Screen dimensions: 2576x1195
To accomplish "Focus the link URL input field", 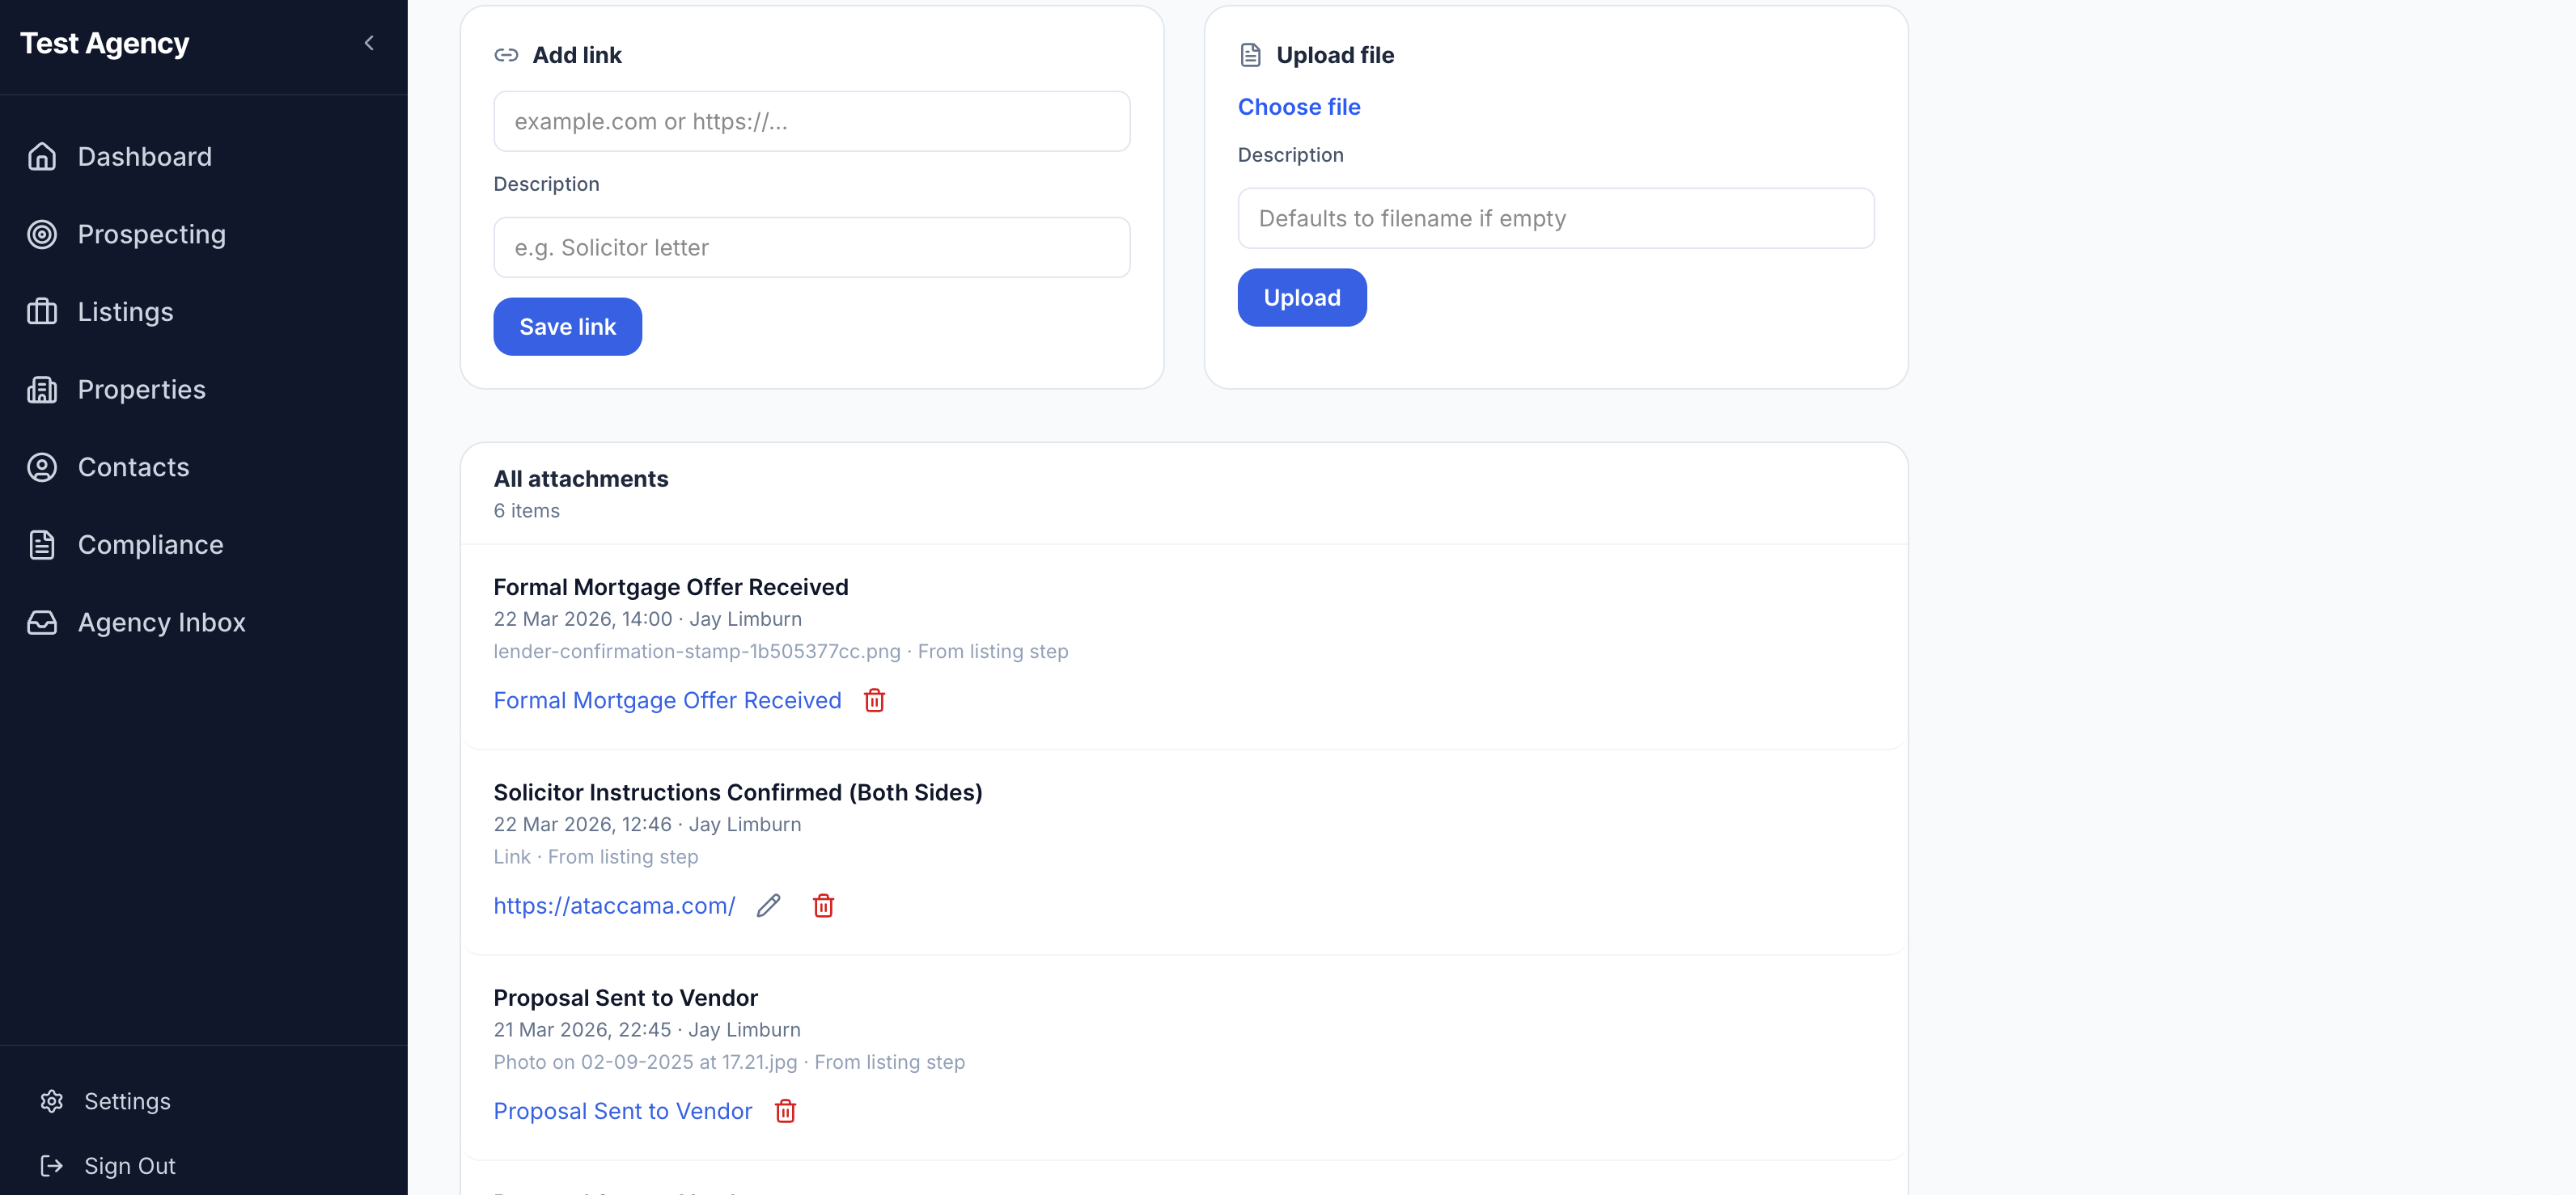I will (x=811, y=122).
